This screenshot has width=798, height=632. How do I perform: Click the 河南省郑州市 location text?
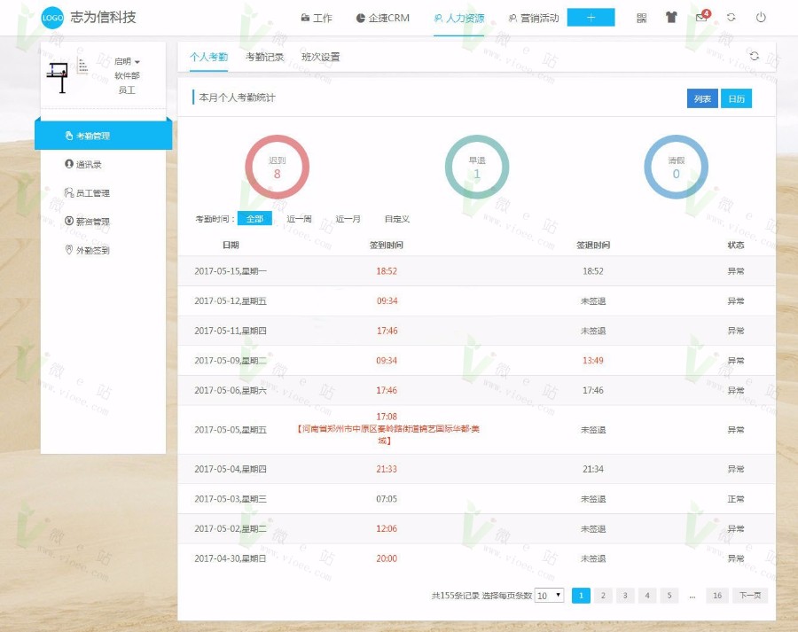tap(388, 434)
